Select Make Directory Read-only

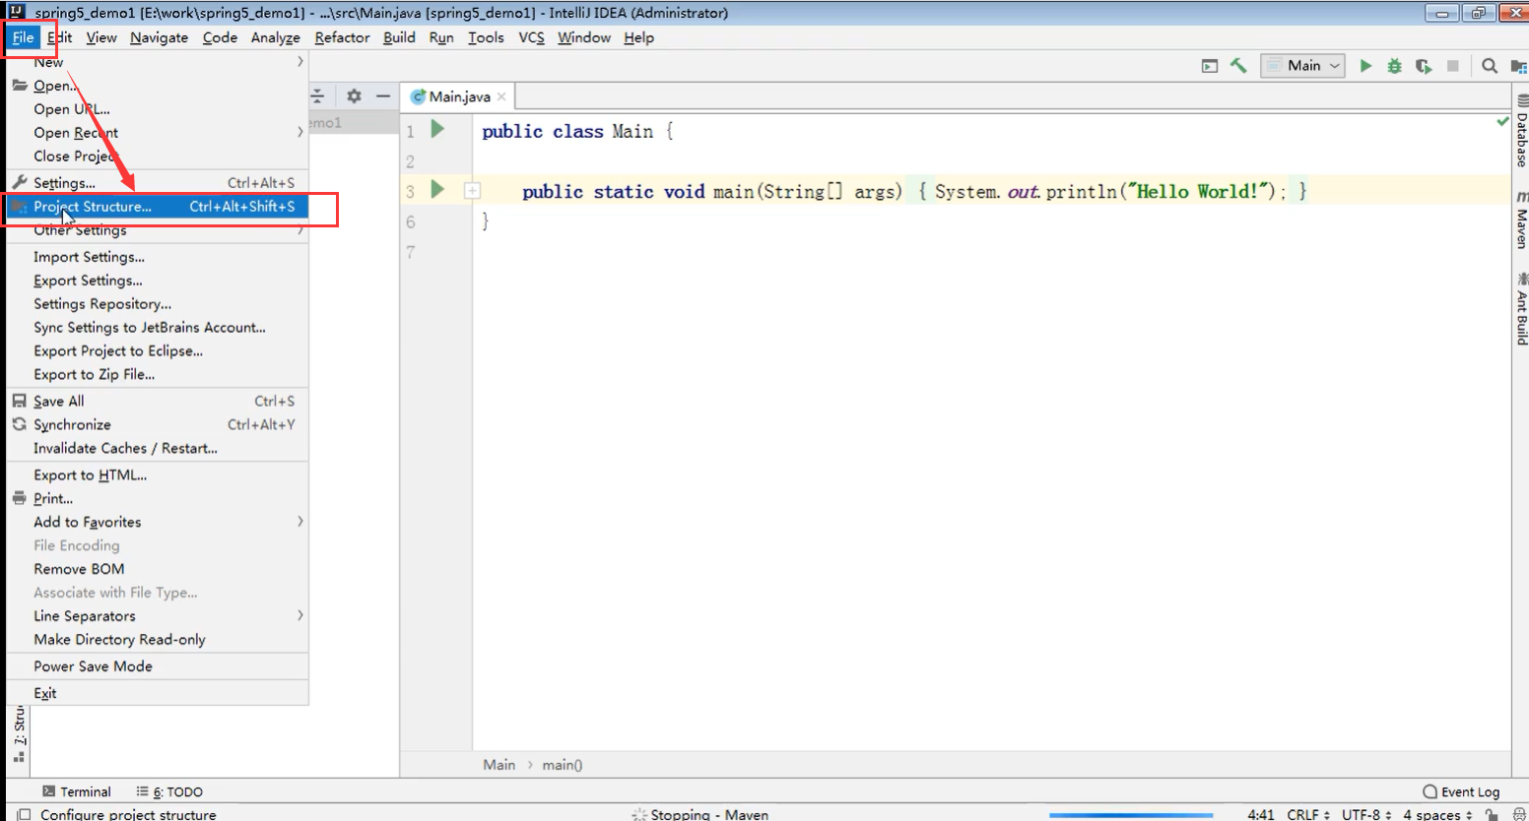coord(158,640)
